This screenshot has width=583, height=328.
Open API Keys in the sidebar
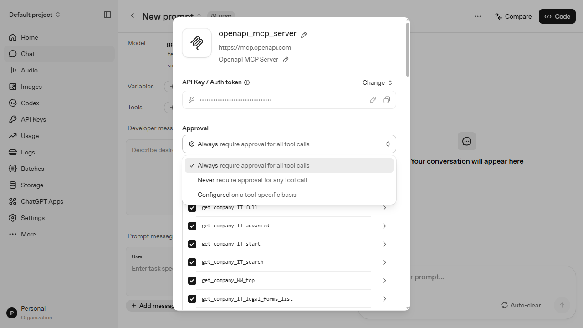tap(60, 119)
